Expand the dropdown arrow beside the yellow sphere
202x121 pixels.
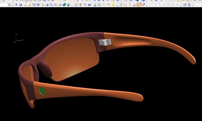(116, 5)
